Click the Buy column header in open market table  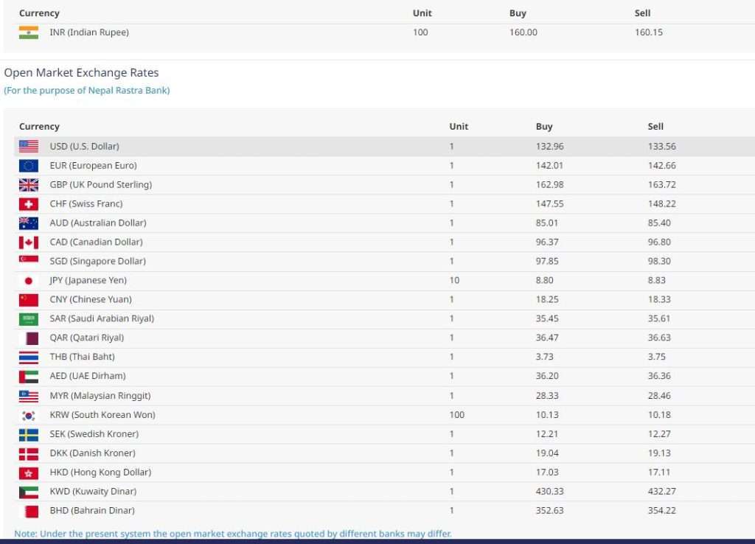click(544, 127)
